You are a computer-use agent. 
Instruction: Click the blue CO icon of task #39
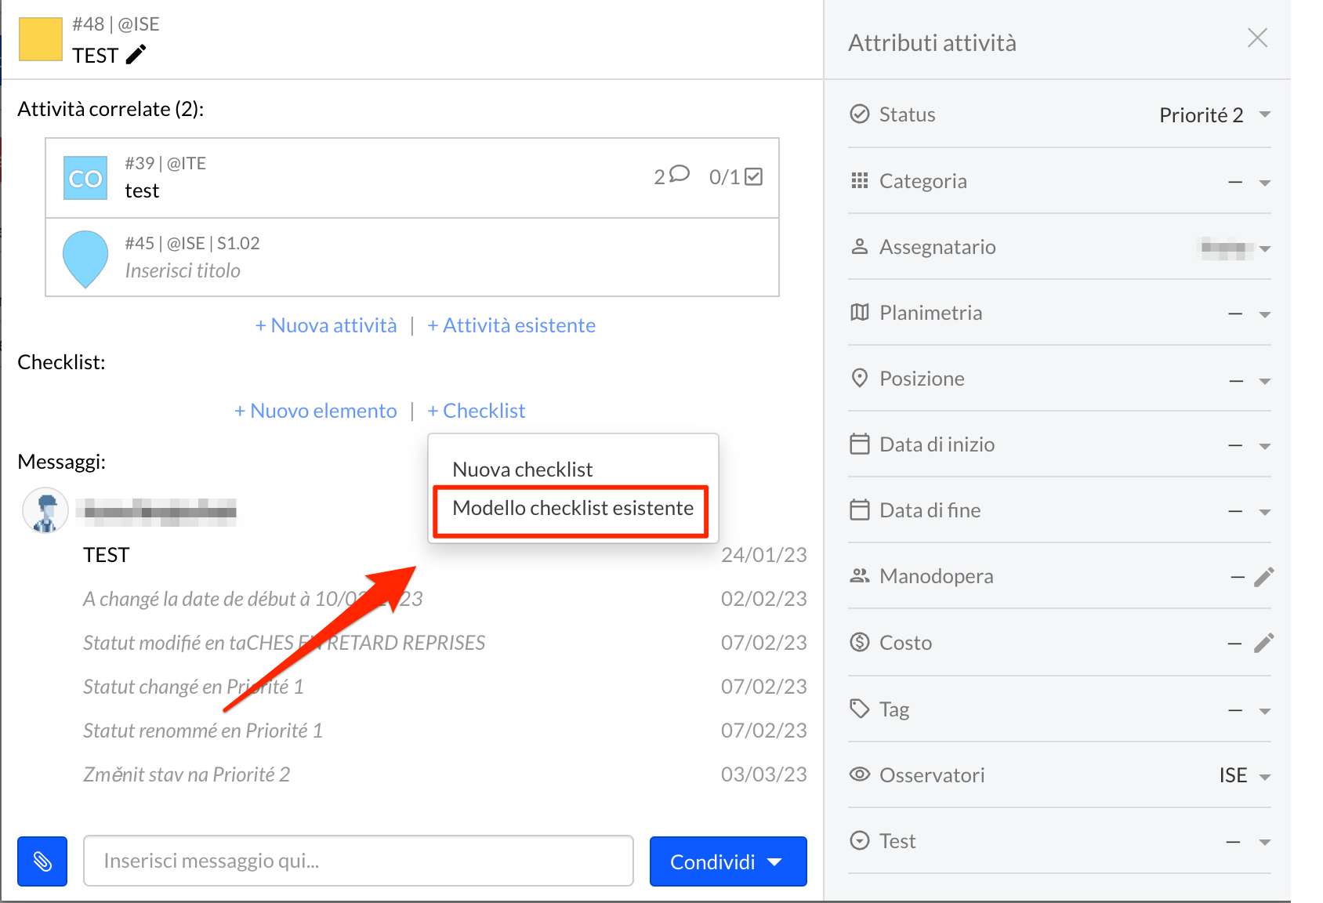point(85,178)
